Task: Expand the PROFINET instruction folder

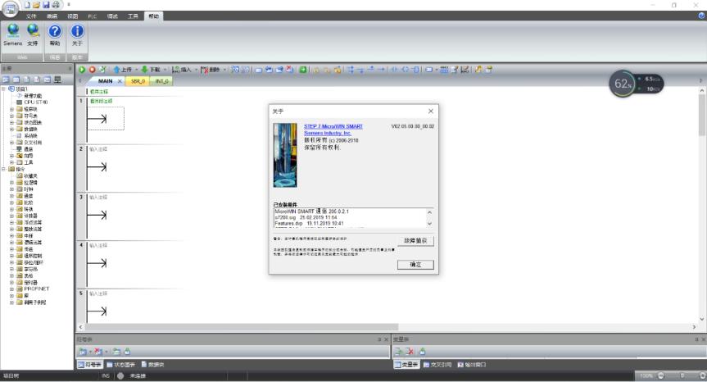Action: pos(11,289)
